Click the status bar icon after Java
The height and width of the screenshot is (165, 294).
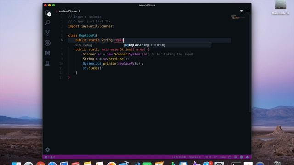coord(230,157)
